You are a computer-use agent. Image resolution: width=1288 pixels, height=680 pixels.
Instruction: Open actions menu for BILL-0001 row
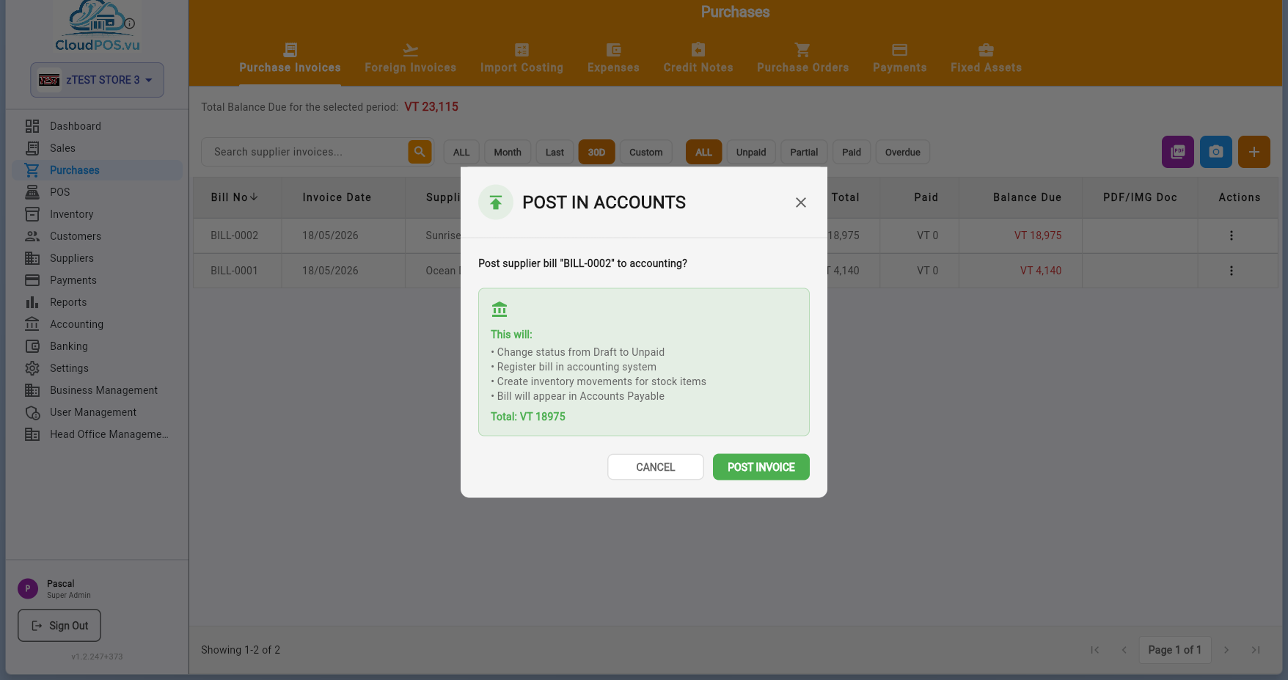coord(1232,271)
